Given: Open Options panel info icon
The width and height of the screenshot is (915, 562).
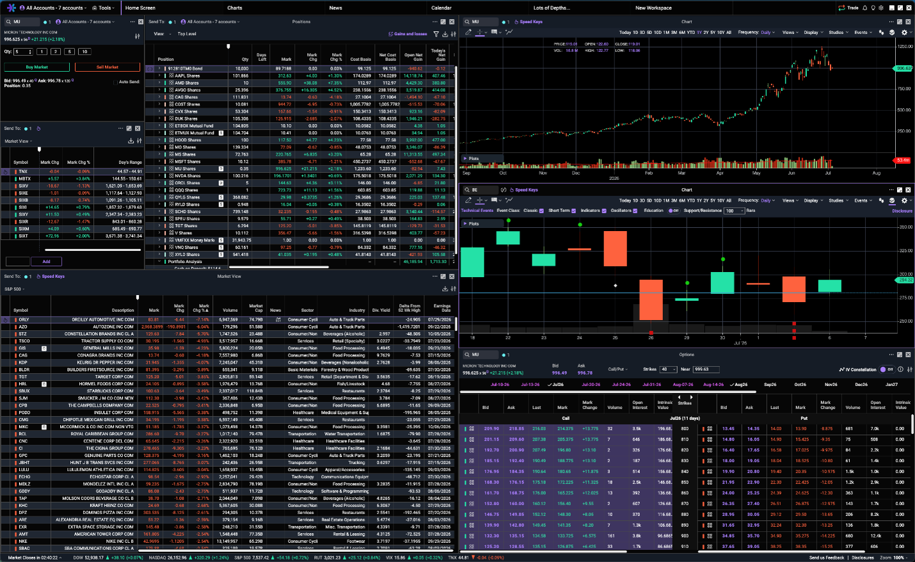Looking at the screenshot, I should 900,369.
